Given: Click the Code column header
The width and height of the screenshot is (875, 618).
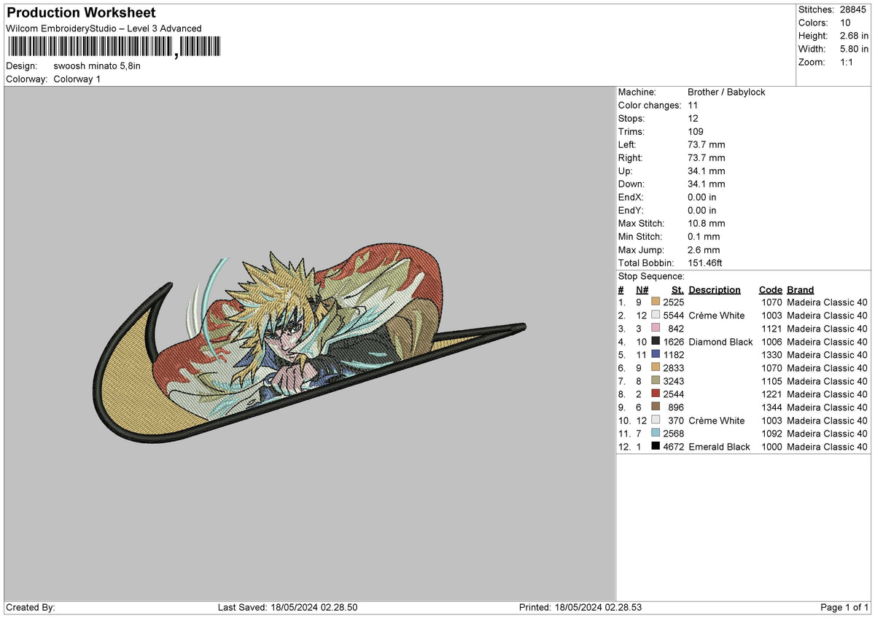Looking at the screenshot, I should pos(770,289).
